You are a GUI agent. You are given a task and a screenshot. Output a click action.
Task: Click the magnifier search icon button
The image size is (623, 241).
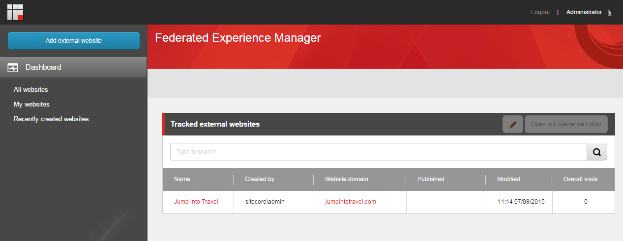(597, 152)
